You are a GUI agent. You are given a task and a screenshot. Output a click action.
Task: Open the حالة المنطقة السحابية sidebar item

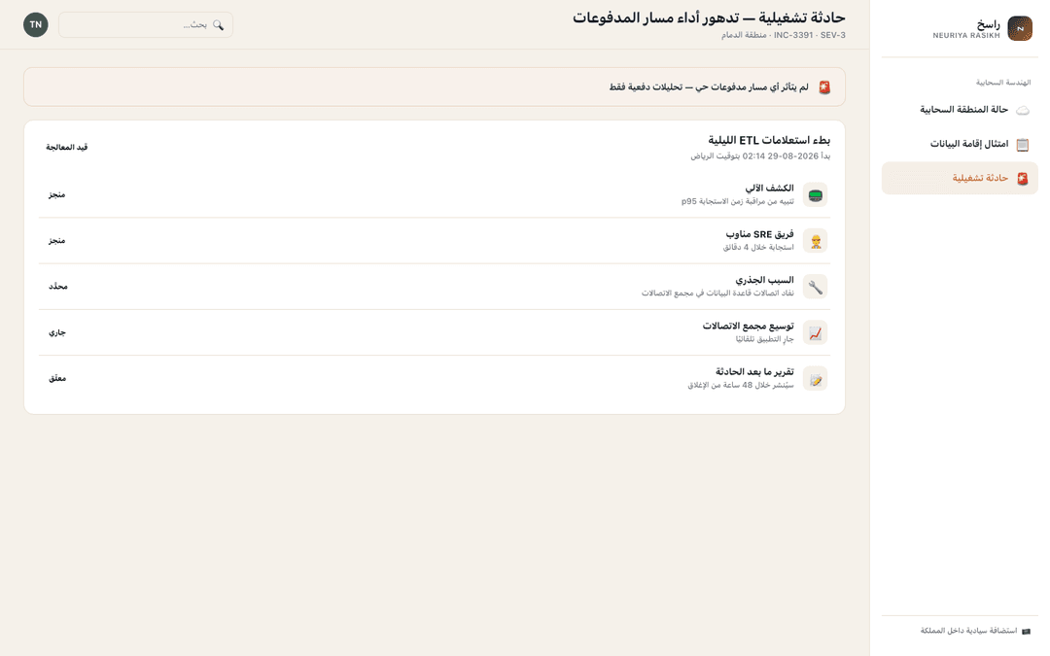(x=960, y=110)
